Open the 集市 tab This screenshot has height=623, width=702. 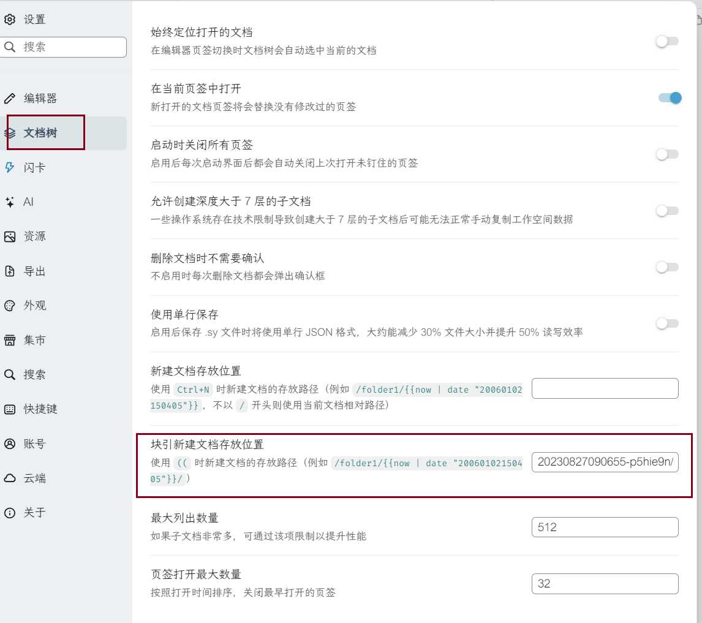point(64,340)
